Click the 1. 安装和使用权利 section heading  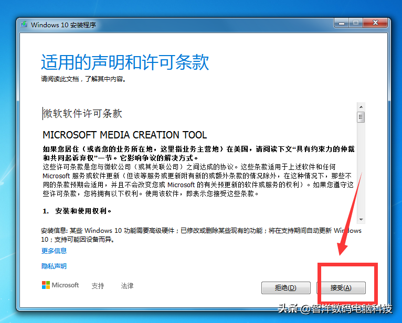(x=77, y=211)
